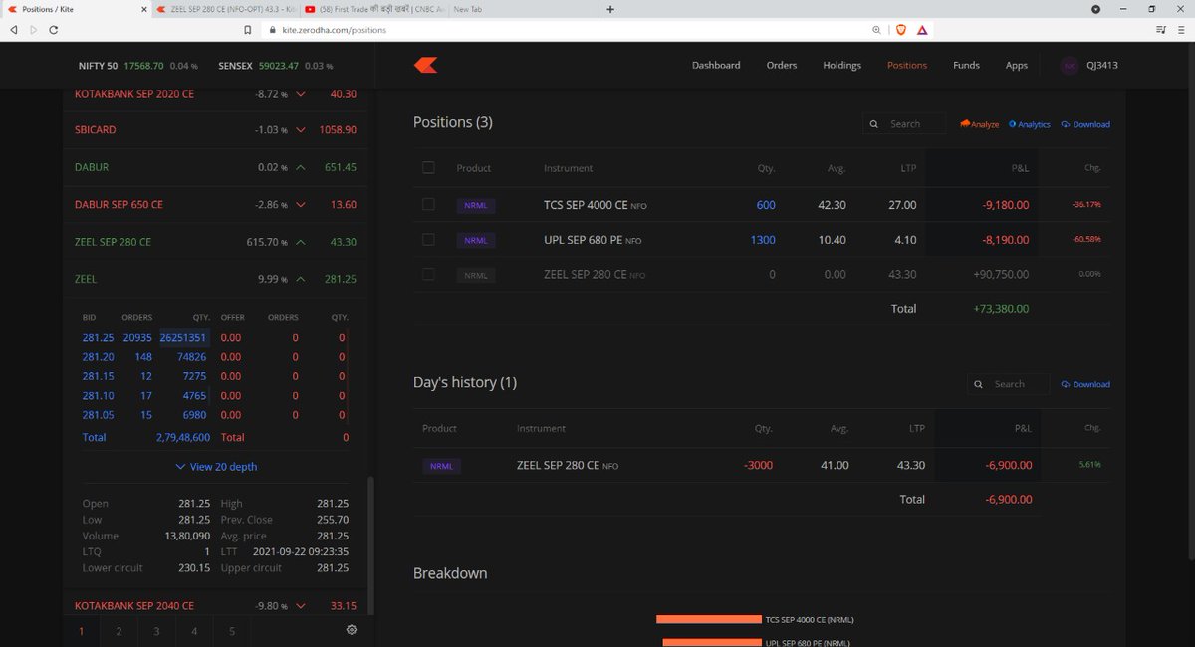Reload the page with browser refresh icon
This screenshot has width=1195, height=647.
[52, 30]
